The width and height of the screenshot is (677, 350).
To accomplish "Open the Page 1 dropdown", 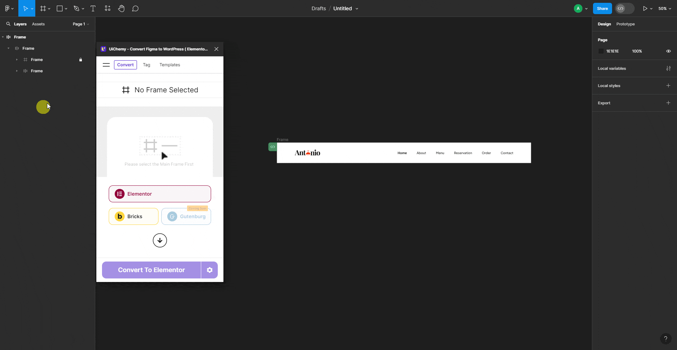I will pos(80,24).
